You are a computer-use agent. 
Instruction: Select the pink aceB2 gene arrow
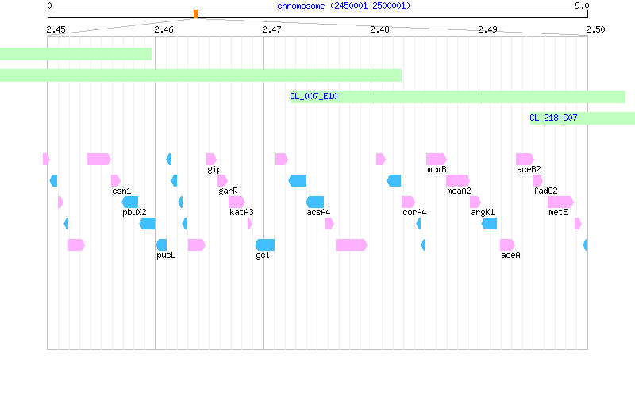525,160
